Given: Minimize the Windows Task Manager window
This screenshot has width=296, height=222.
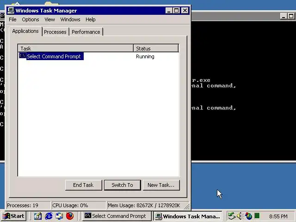Looking at the screenshot, I should click(169, 11).
